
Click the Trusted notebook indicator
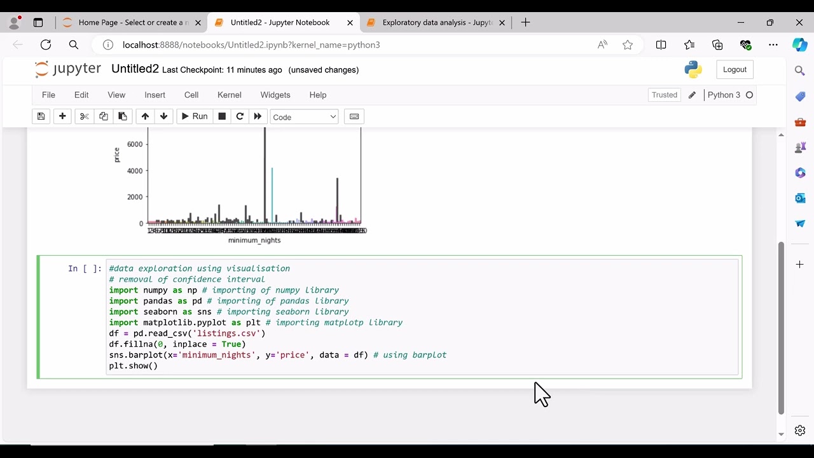tap(665, 95)
